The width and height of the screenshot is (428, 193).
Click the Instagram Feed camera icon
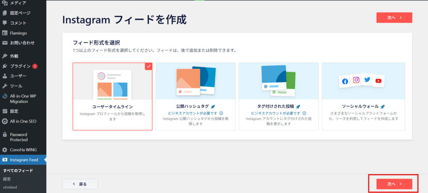pos(5,160)
